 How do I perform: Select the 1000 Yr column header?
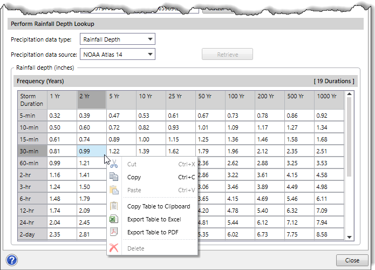[329, 100]
